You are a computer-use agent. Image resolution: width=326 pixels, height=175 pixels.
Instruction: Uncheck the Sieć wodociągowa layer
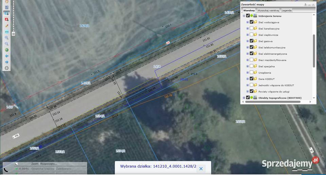point(251,22)
